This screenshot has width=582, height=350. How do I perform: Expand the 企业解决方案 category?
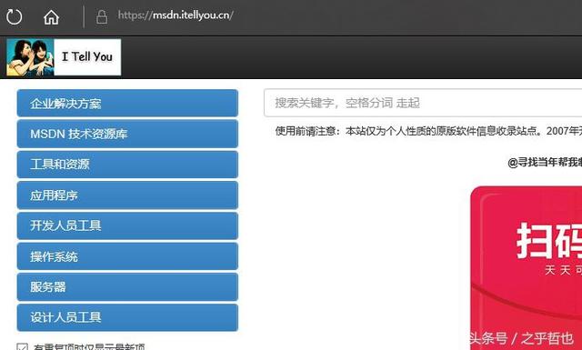pyautogui.click(x=127, y=103)
